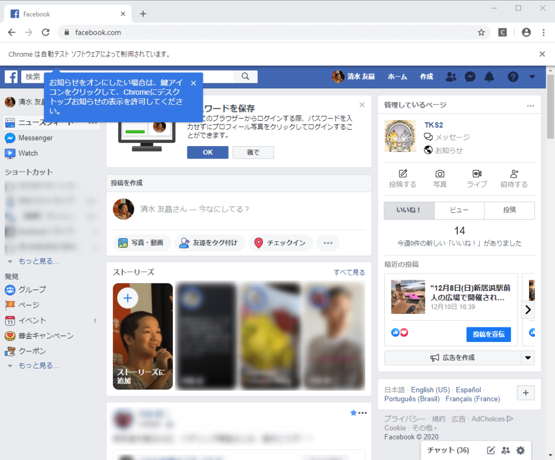This screenshot has height=460, width=555.
Task: Click the 友達をタグ付け button
Action: 210,243
